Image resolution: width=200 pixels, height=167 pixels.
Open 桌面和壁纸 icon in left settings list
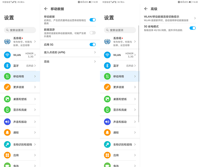(7, 99)
